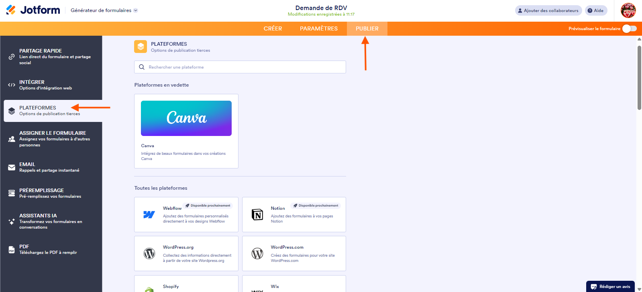Viewport: 642px width, 292px height.
Task: Select the Webflow platform card
Action: point(186,215)
